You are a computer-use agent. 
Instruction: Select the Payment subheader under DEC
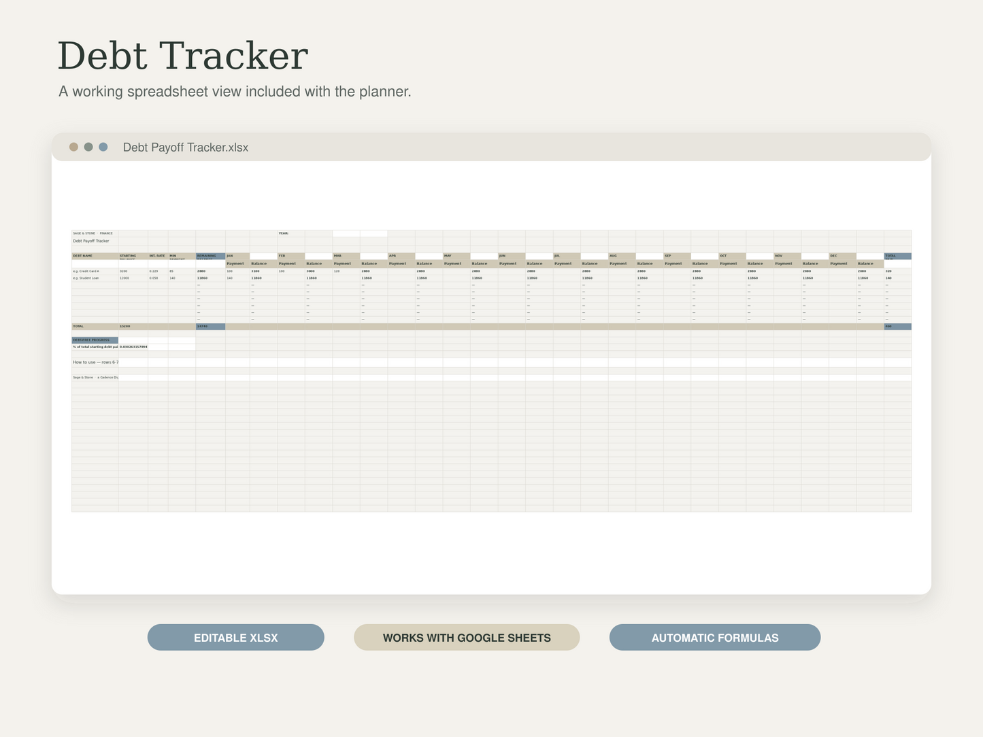pyautogui.click(x=842, y=264)
